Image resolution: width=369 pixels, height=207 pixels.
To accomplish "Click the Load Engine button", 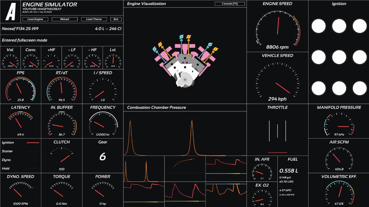I will 35,19.
